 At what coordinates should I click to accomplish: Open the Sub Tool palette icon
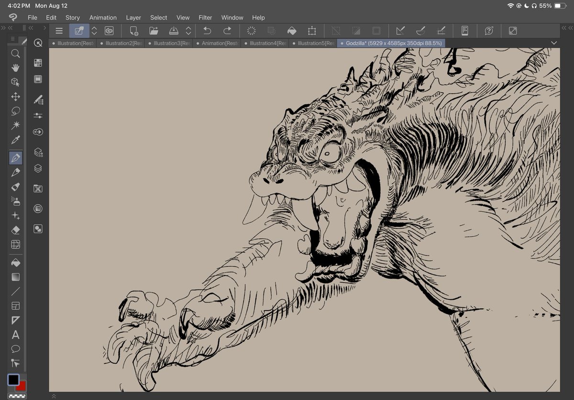(x=38, y=99)
